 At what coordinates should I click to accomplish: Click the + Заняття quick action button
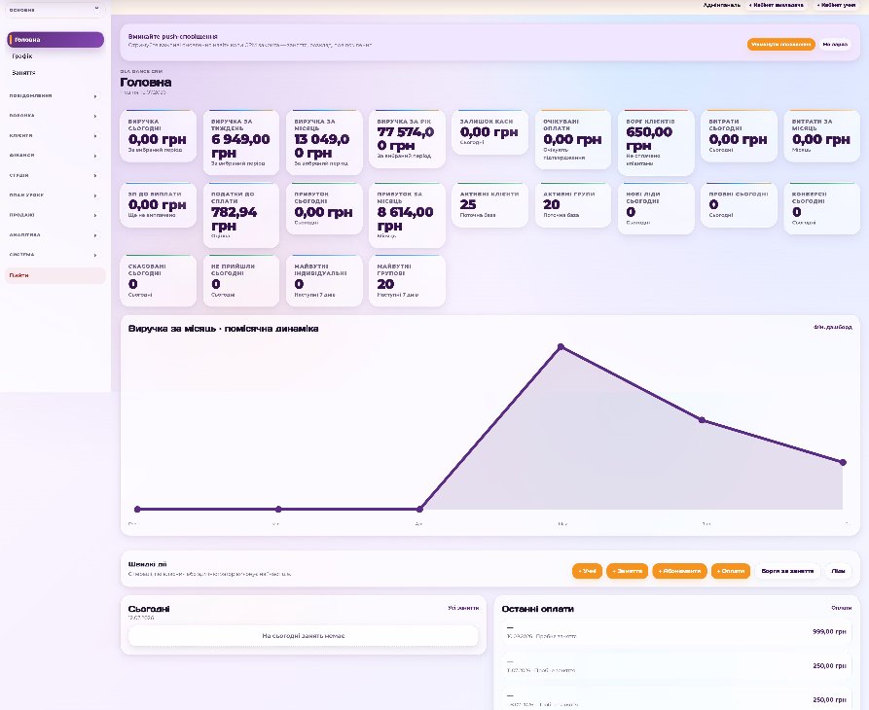[628, 571]
